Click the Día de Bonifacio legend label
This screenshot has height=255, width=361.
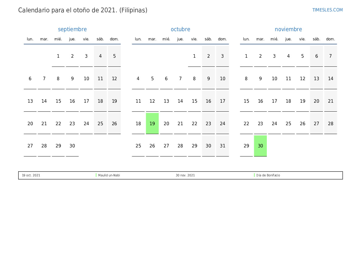pyautogui.click(x=268, y=175)
